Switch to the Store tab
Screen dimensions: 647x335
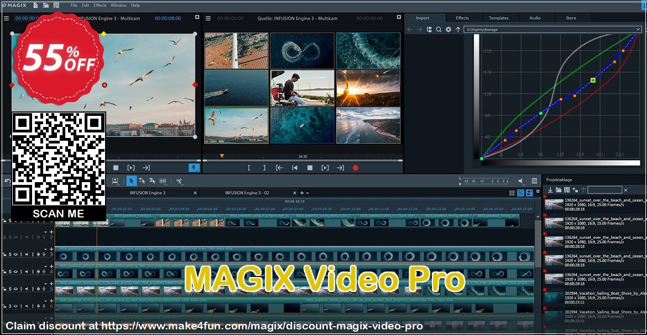pyautogui.click(x=571, y=18)
